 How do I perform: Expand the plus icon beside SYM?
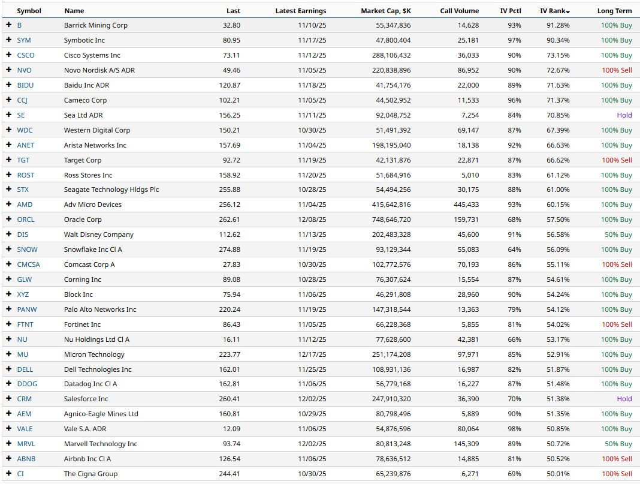click(8, 40)
